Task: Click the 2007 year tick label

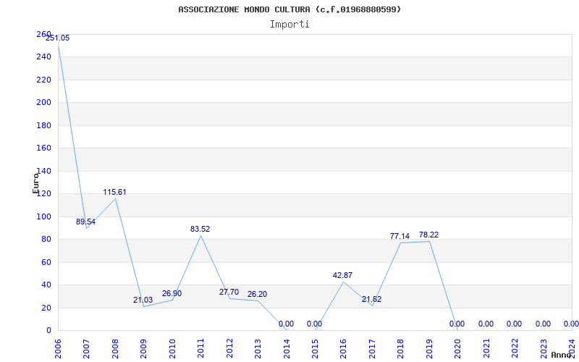Action: point(86,350)
